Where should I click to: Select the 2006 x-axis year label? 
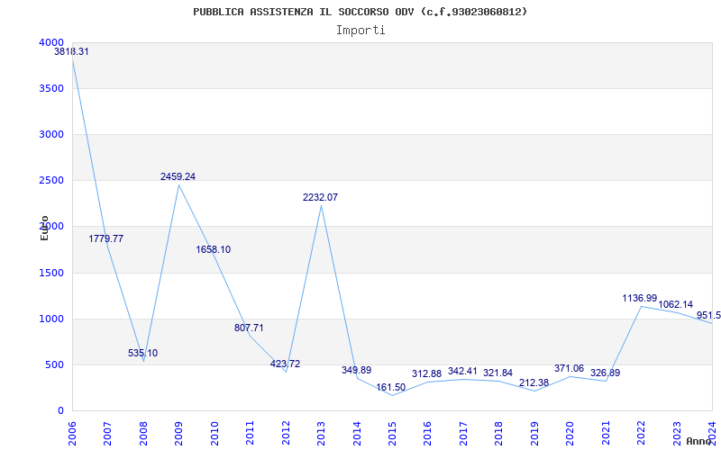[x=73, y=433]
